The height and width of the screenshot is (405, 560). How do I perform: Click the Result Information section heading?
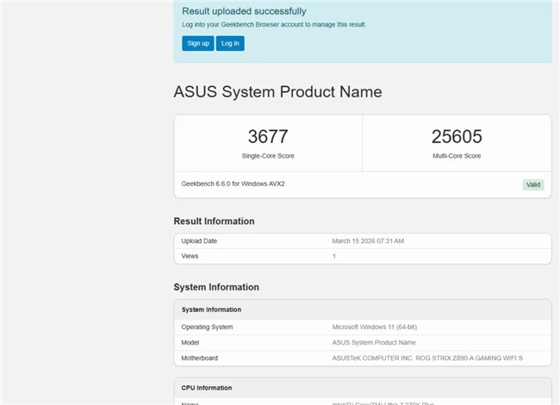click(x=214, y=221)
